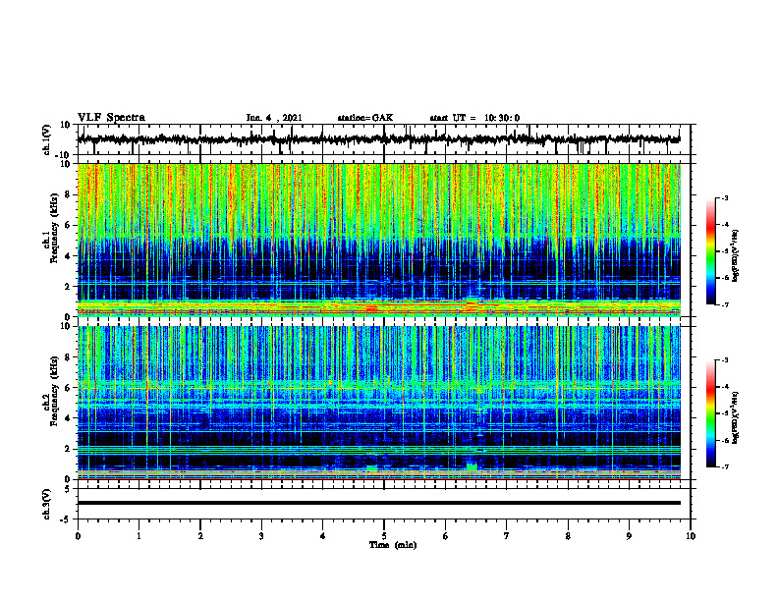
Task: Click time axis tick label "2"
Action: click(200, 536)
